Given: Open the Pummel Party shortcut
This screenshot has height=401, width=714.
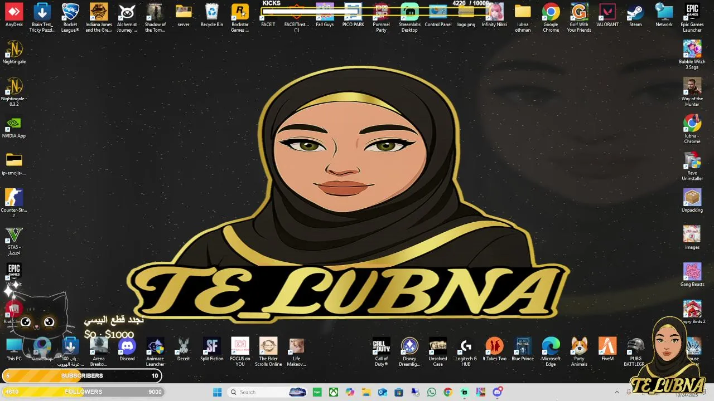Looking at the screenshot, I should 382,18.
